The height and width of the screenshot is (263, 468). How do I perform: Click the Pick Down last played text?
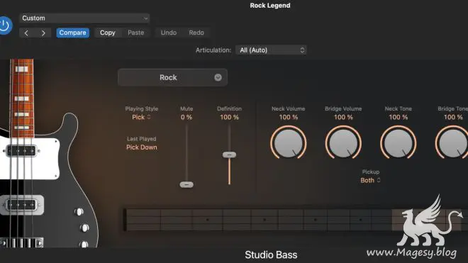(142, 147)
